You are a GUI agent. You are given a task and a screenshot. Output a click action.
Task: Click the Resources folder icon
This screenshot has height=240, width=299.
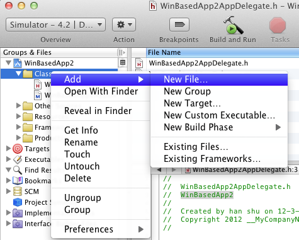[28, 117]
